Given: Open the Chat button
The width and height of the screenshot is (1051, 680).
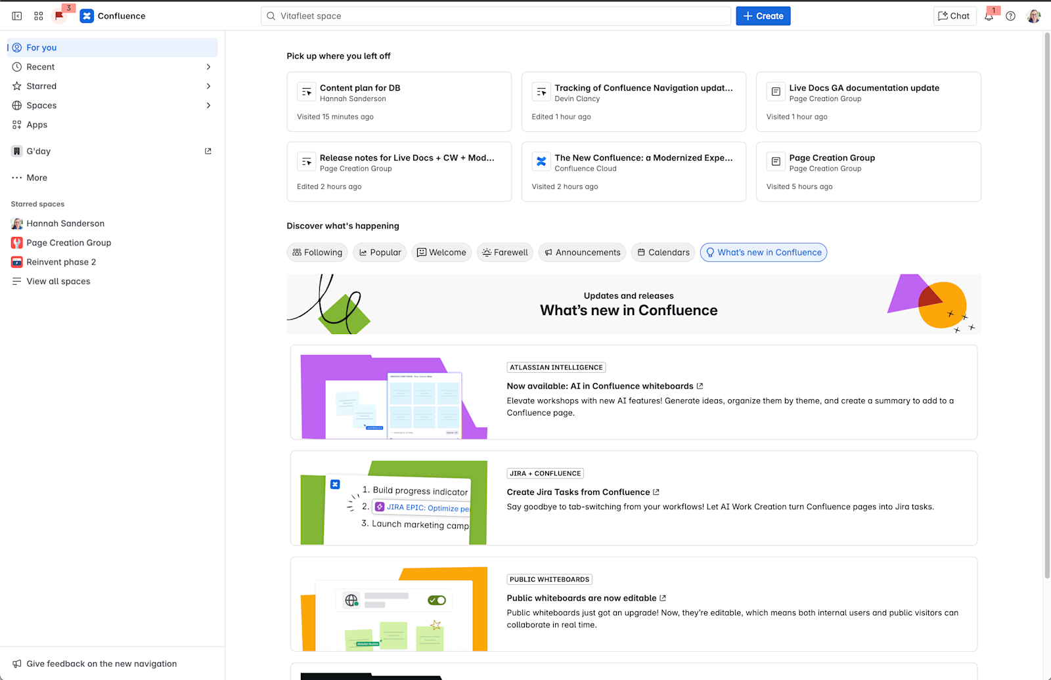Looking at the screenshot, I should (954, 16).
